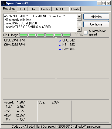Click the down arrow beside NB: 38C
Screen dimensions: 112x129
point(60,45)
